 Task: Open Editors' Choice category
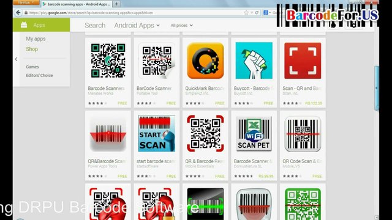(x=39, y=75)
